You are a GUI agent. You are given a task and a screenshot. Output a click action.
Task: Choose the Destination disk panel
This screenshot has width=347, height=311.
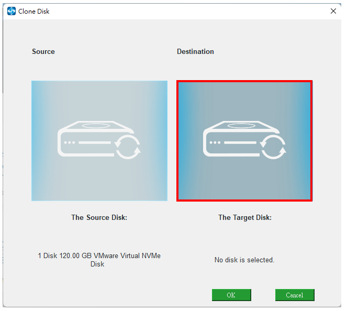tap(244, 141)
